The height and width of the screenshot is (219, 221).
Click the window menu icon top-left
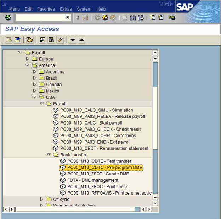pos(5,4)
